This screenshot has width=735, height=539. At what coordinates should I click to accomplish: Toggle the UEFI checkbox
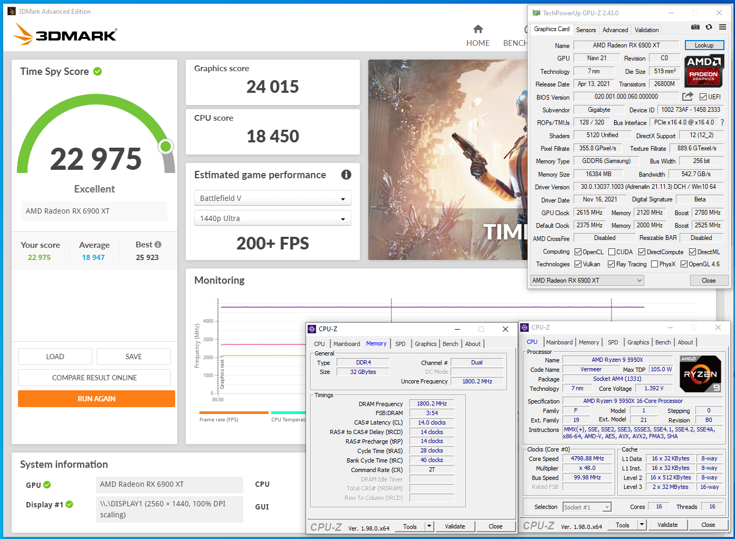tap(703, 97)
